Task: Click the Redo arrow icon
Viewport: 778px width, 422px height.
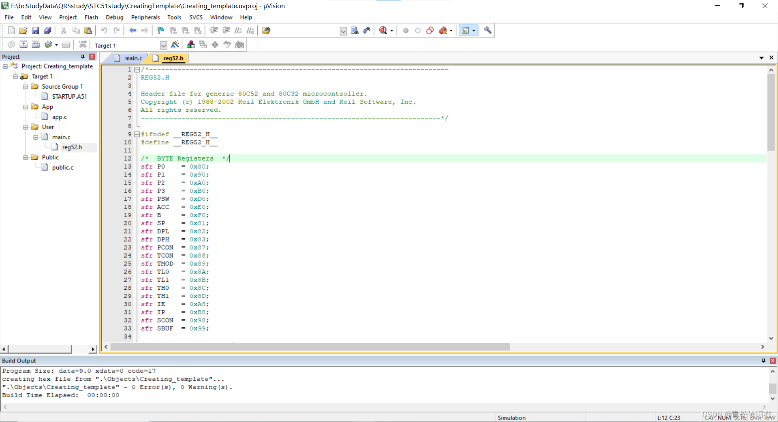Action: [x=116, y=30]
